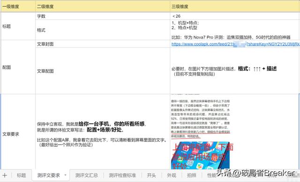Go to the 开头 sheet tab
This screenshot has width=300, height=182.
click(x=151, y=175)
